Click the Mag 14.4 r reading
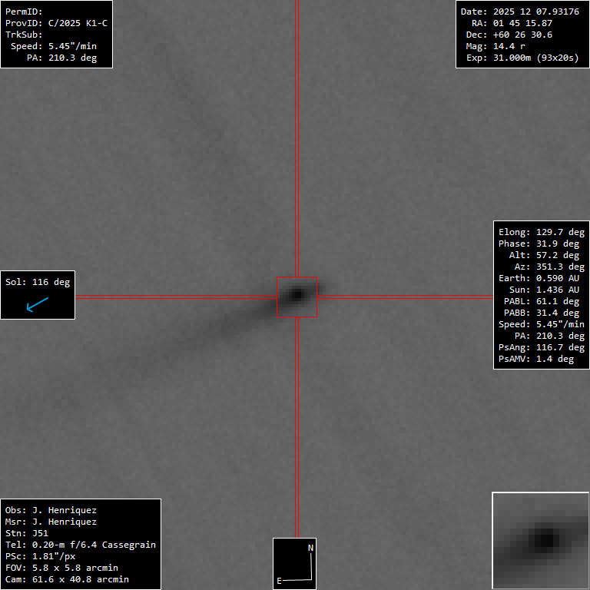 501,46
